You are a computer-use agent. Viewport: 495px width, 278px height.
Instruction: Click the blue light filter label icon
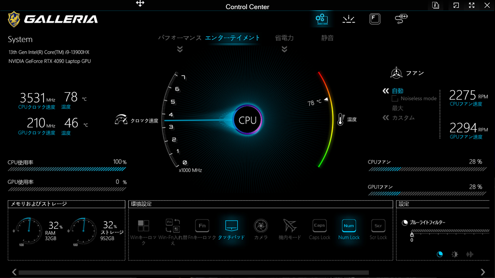point(405,222)
